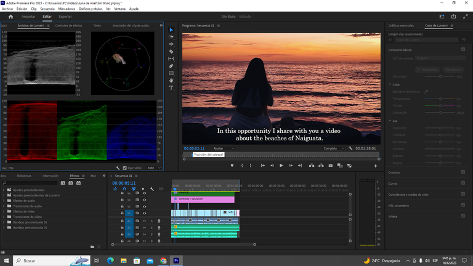Select the Type text tool
This screenshot has width=473, height=266.
[x=171, y=88]
